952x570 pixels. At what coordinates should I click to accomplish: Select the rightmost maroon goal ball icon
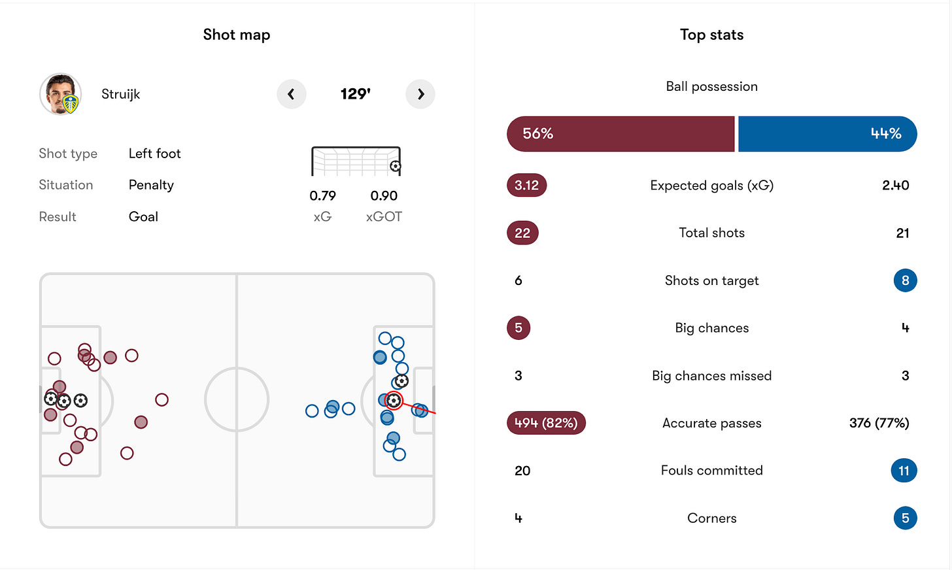80,400
